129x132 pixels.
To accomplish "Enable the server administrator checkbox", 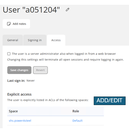I will [x=9, y=54].
